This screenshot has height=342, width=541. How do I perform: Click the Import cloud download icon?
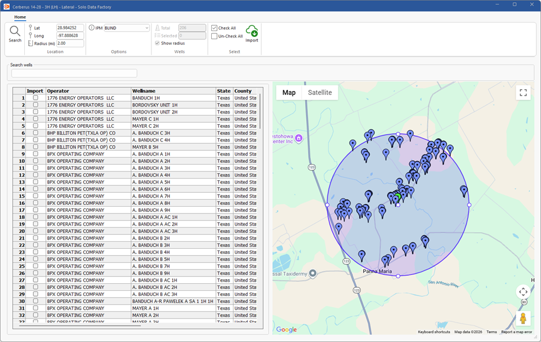(x=252, y=31)
